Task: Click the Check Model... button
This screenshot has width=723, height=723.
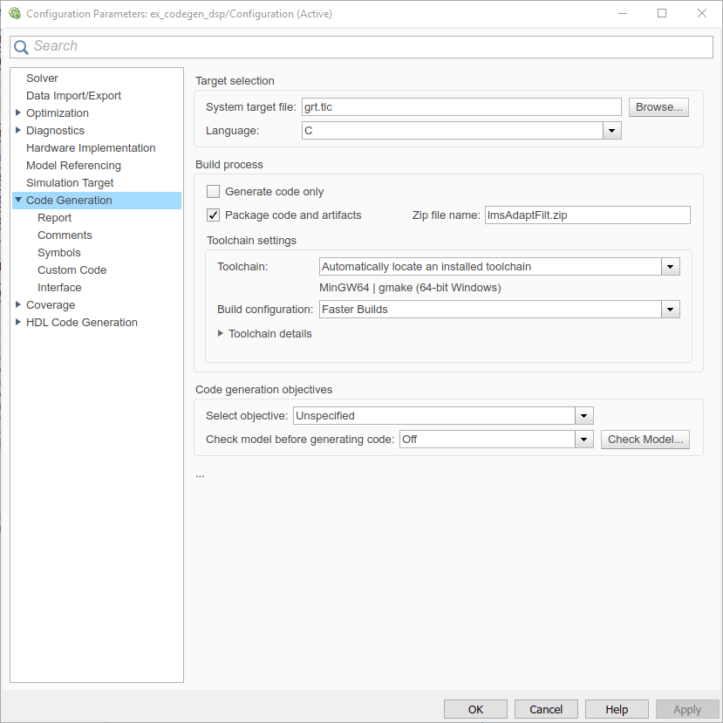Action: (x=645, y=440)
